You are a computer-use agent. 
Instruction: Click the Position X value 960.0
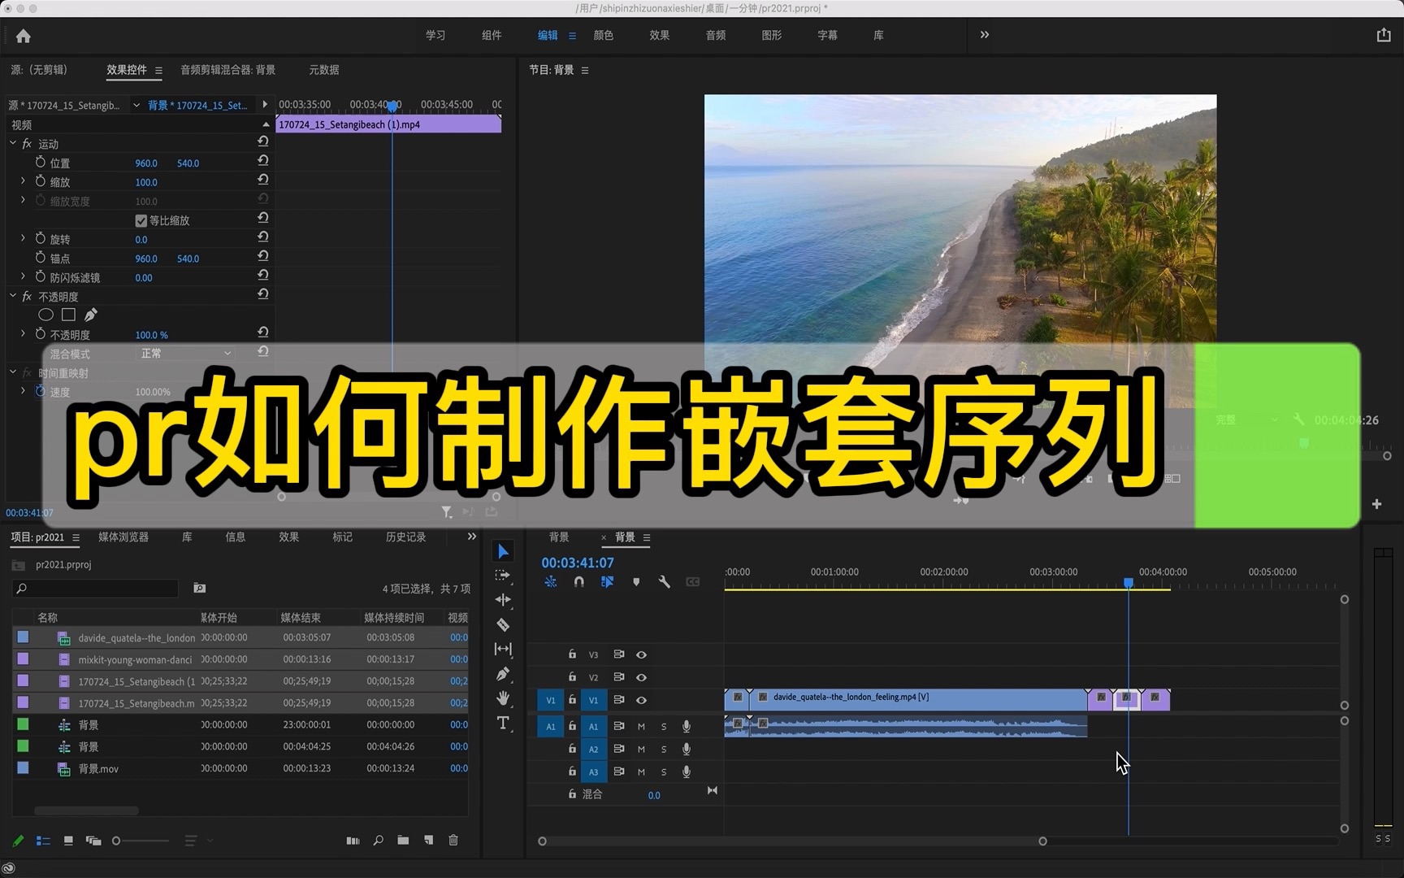tap(146, 163)
